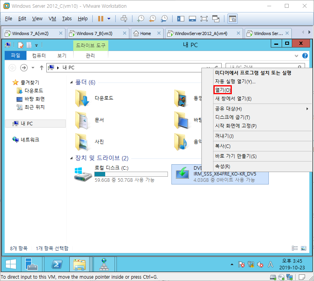This screenshot has height=281, width=314.
Task: Choose 자동 실행 열기(Y) from context menu
Action: point(235,82)
